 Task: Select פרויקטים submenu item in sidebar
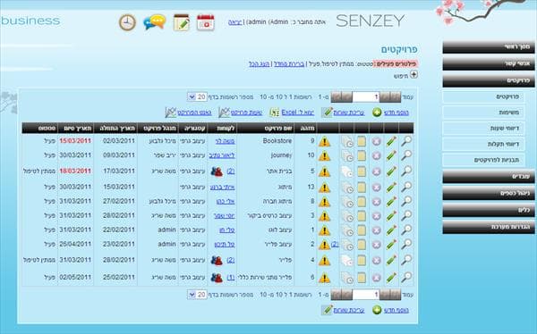(483, 96)
